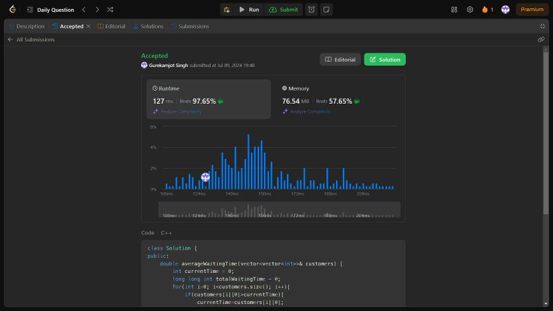Switch to the Solutions tab
The height and width of the screenshot is (311, 553).
[149, 26]
